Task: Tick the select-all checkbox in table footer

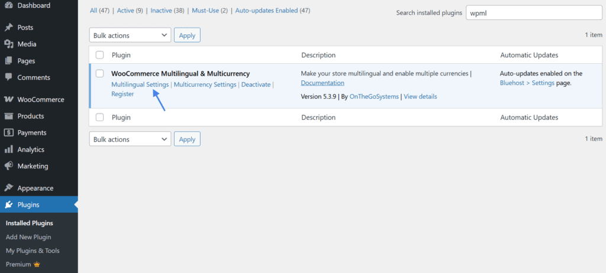Action: click(99, 117)
